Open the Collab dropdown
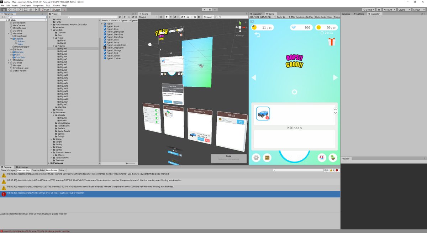427x233 pixels. tap(368, 10)
